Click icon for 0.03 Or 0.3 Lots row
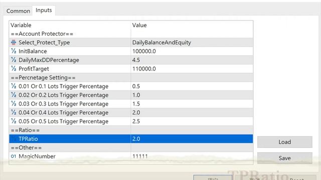 (x=14, y=103)
